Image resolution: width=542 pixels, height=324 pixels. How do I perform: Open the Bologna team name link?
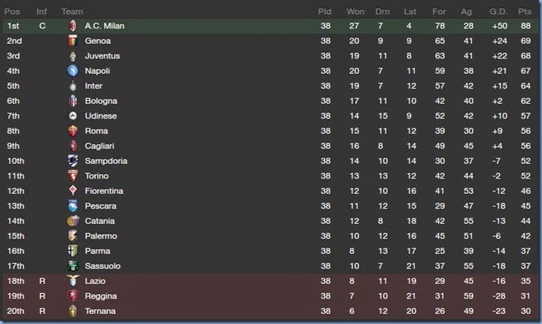click(x=102, y=101)
